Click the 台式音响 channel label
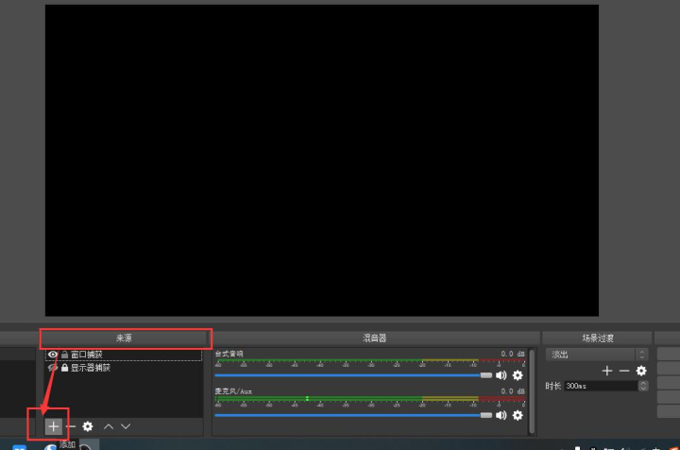 (x=229, y=355)
